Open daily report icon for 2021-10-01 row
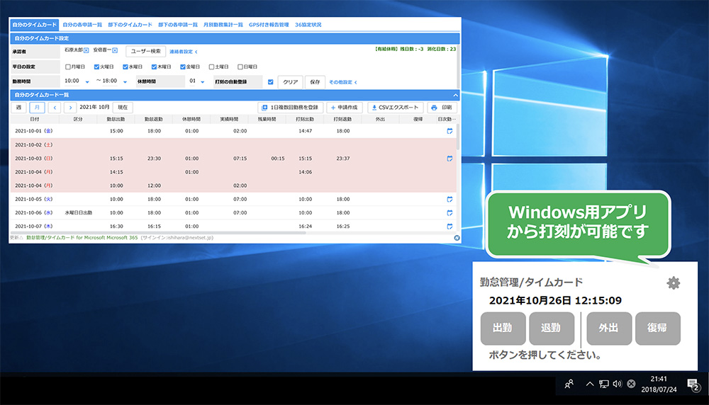Viewport: 709px width, 405px height. click(x=450, y=131)
